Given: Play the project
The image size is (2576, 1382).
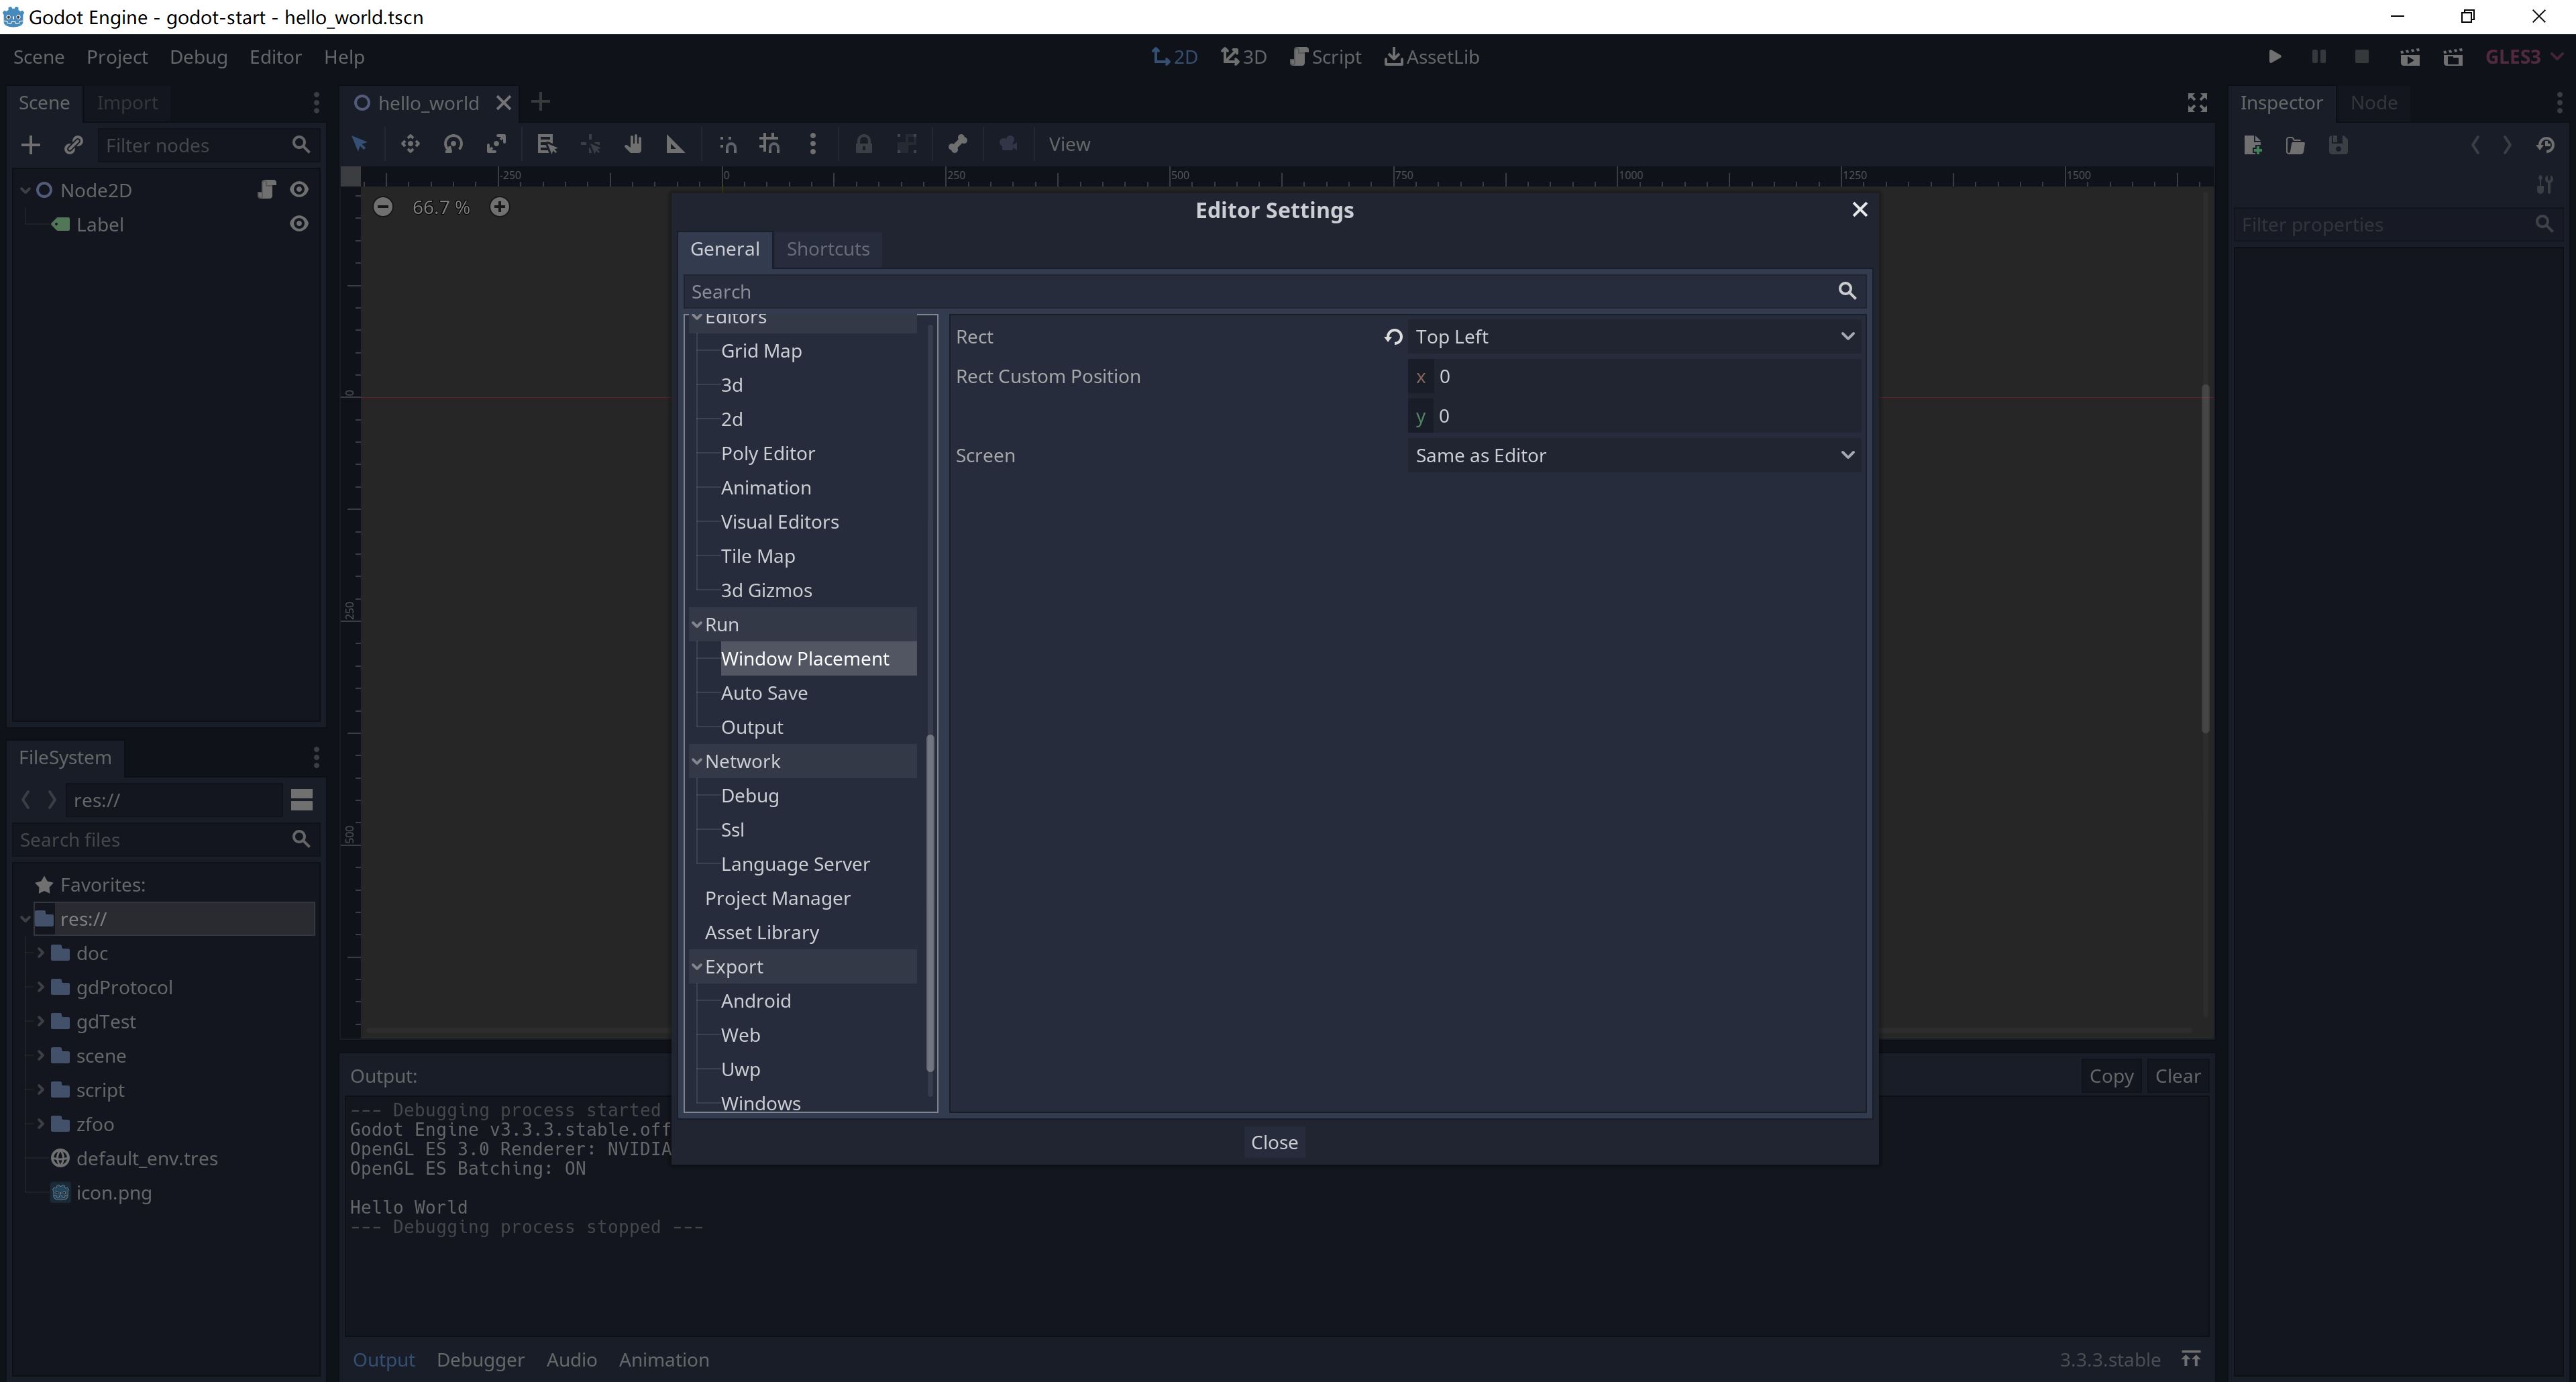Looking at the screenshot, I should (2275, 57).
